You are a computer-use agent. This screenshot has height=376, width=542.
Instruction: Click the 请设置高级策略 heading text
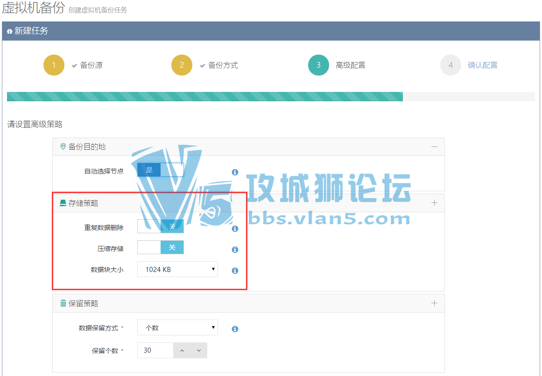[35, 124]
